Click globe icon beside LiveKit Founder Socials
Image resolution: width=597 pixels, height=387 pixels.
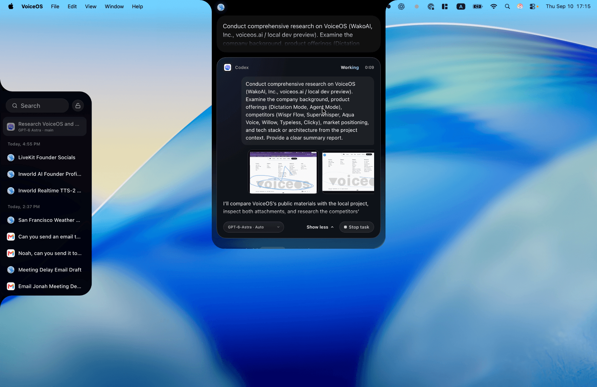11,157
